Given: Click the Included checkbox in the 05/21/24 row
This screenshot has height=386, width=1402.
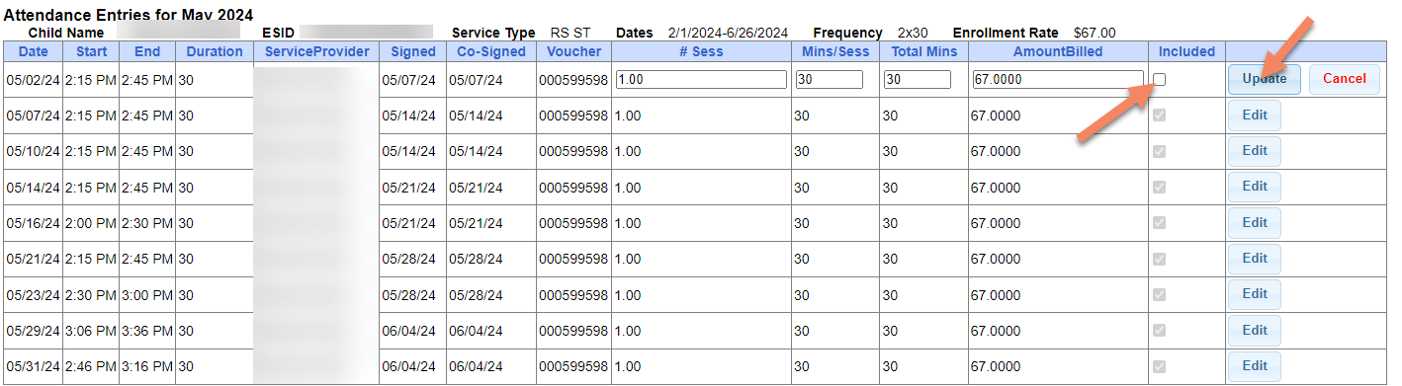Looking at the screenshot, I should point(1160,259).
